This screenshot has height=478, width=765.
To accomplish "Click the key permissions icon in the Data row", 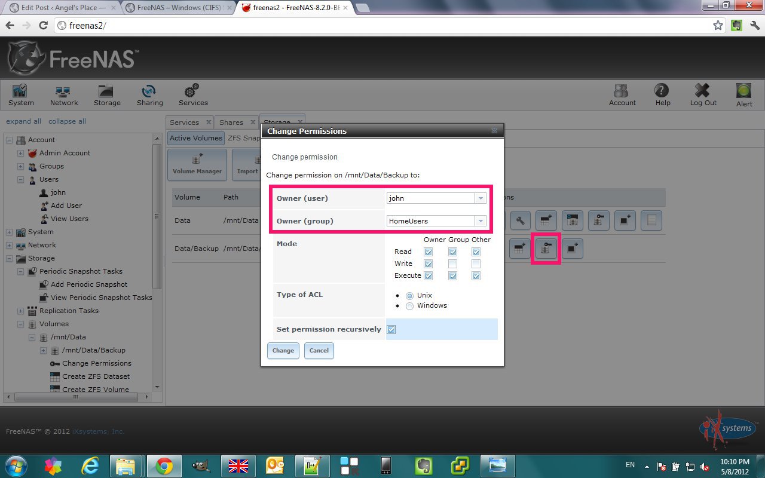I will coord(598,220).
